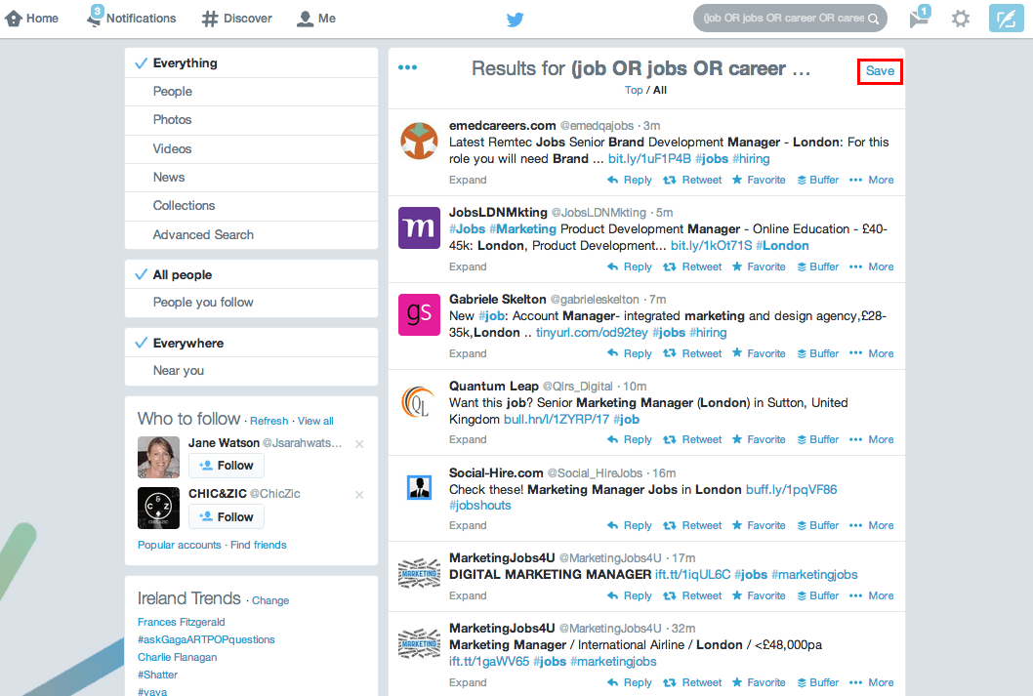The width and height of the screenshot is (1033, 696).
Task: Retweet the Social-Hire.com tweet
Action: tap(692, 525)
